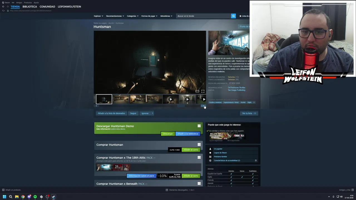Click the Logros de Steam icon
The image size is (356, 200).
pyautogui.click(x=210, y=153)
